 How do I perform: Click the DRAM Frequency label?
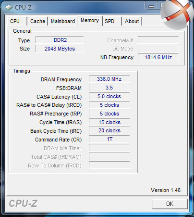click(x=61, y=79)
